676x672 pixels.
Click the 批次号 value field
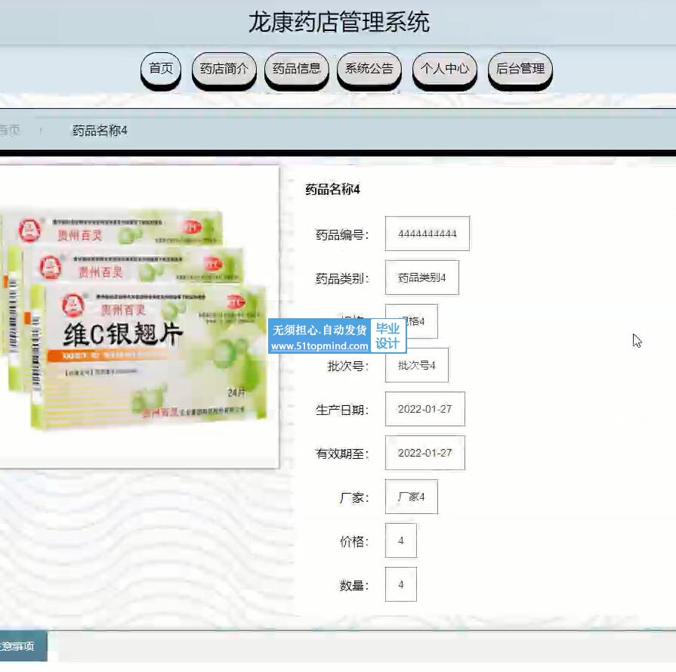click(x=417, y=365)
